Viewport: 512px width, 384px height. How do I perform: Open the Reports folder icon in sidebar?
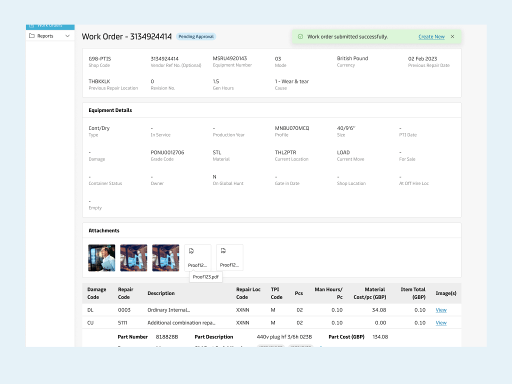(x=32, y=36)
